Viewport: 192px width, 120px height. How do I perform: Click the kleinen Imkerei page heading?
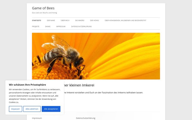79,85
